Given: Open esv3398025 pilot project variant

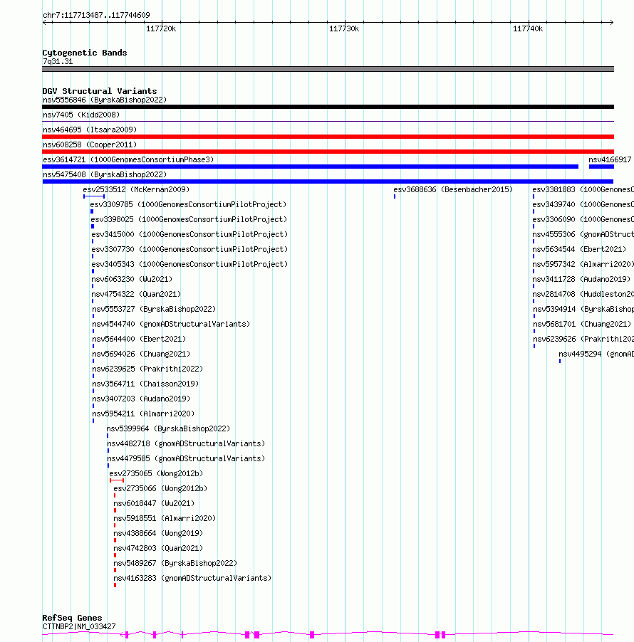Looking at the screenshot, I should pos(189,219).
